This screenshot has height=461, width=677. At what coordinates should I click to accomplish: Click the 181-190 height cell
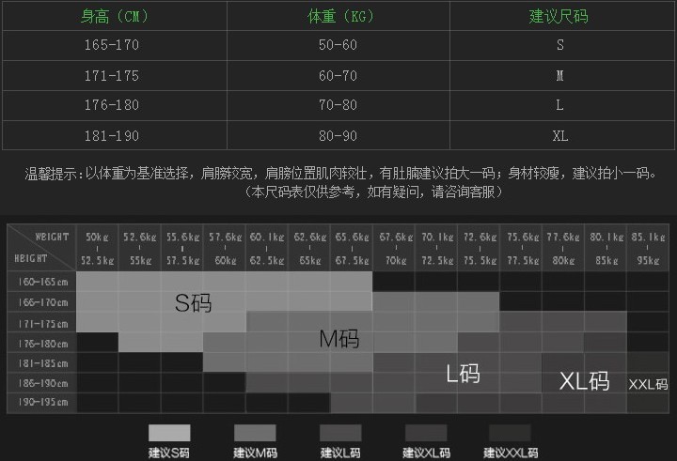click(114, 136)
